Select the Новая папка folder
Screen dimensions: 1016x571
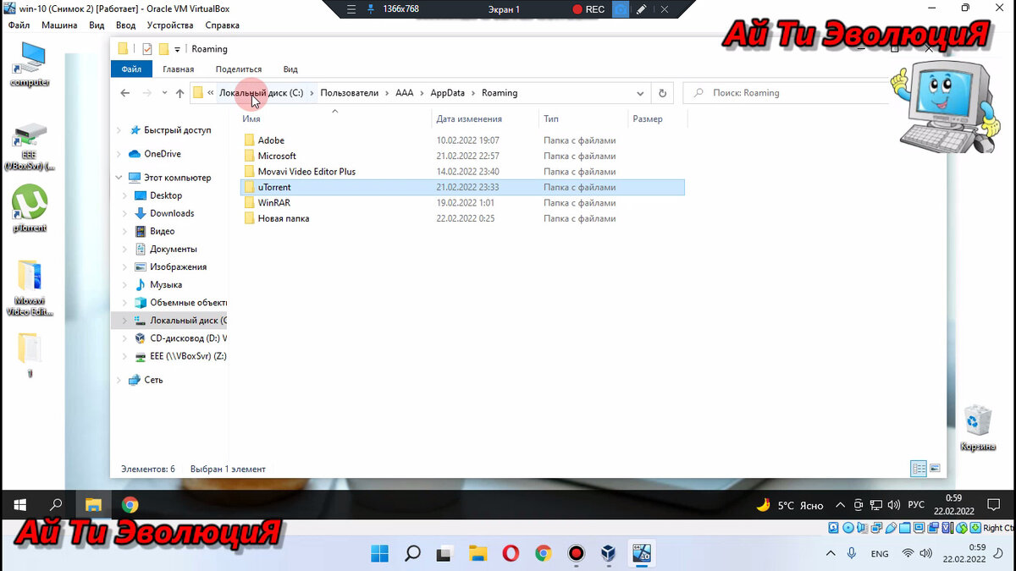coord(284,218)
